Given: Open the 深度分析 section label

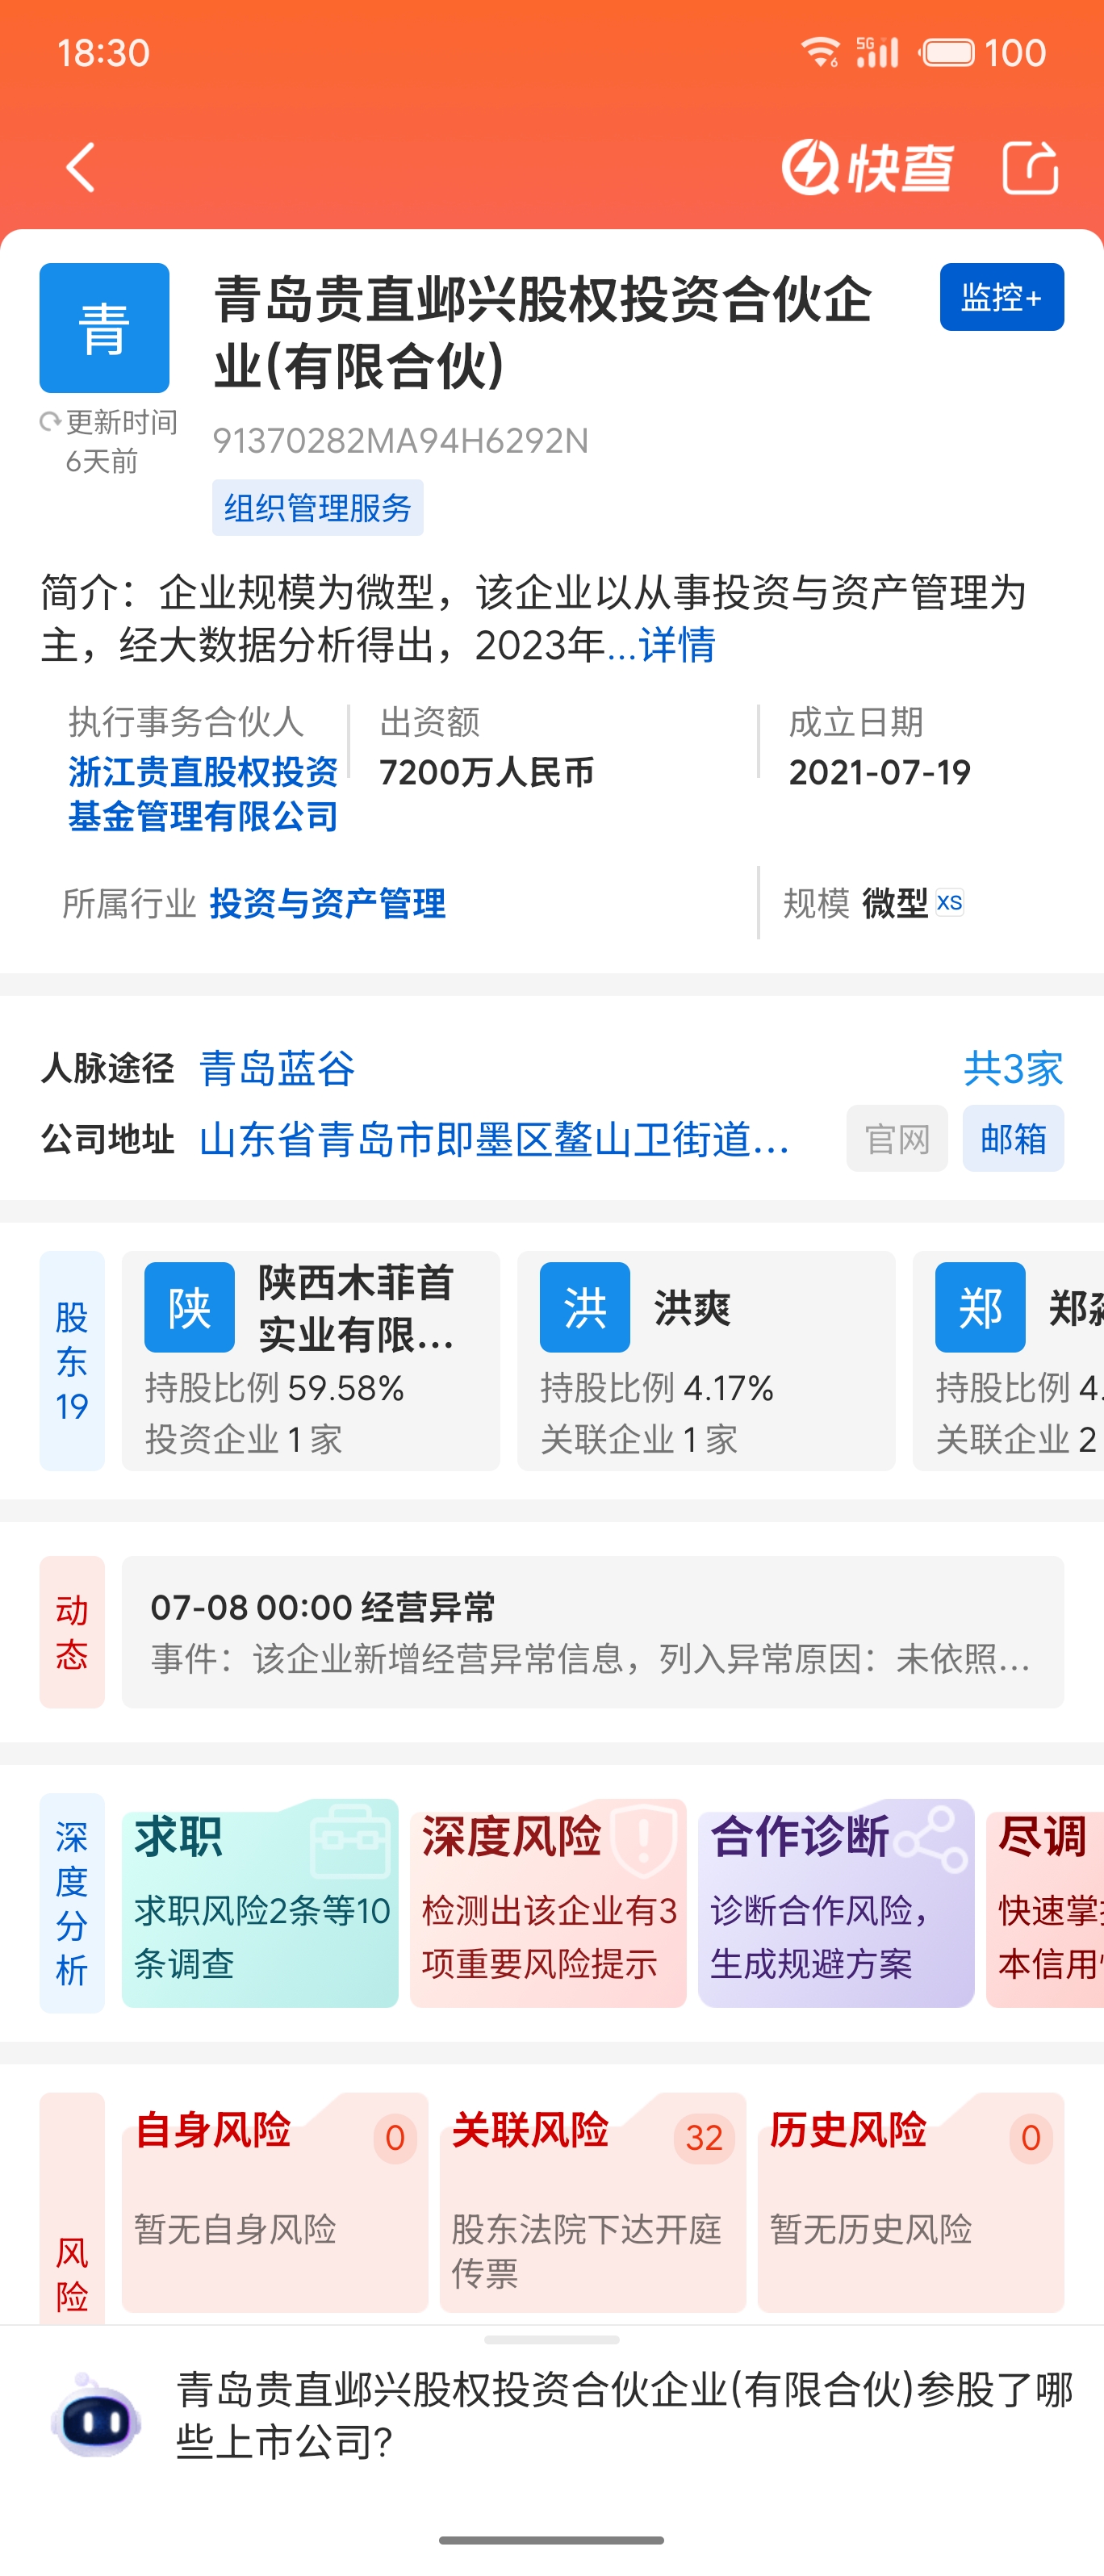Looking at the screenshot, I should point(72,1903).
